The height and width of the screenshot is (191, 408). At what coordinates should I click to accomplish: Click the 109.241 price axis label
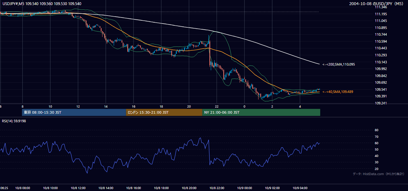tap(381, 103)
